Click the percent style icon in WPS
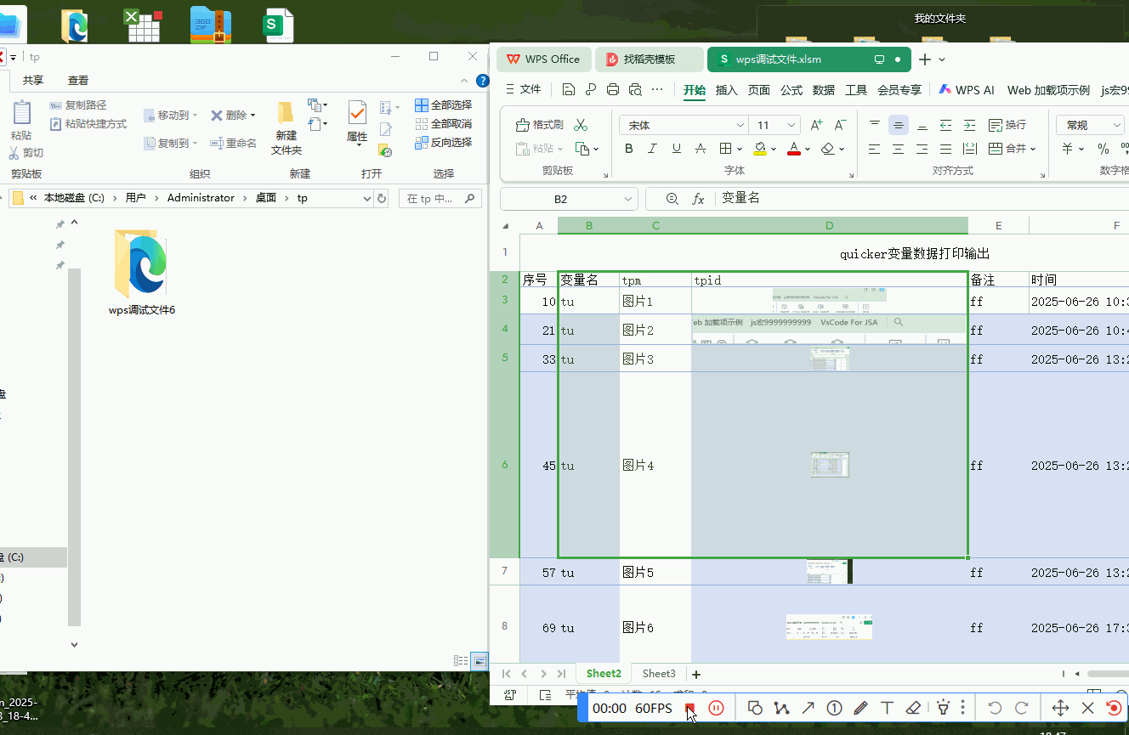1129x735 pixels. click(x=1103, y=149)
